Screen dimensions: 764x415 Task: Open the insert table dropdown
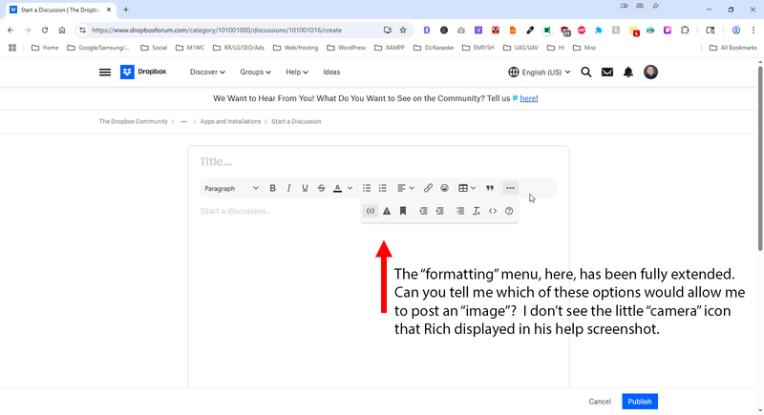tap(466, 188)
